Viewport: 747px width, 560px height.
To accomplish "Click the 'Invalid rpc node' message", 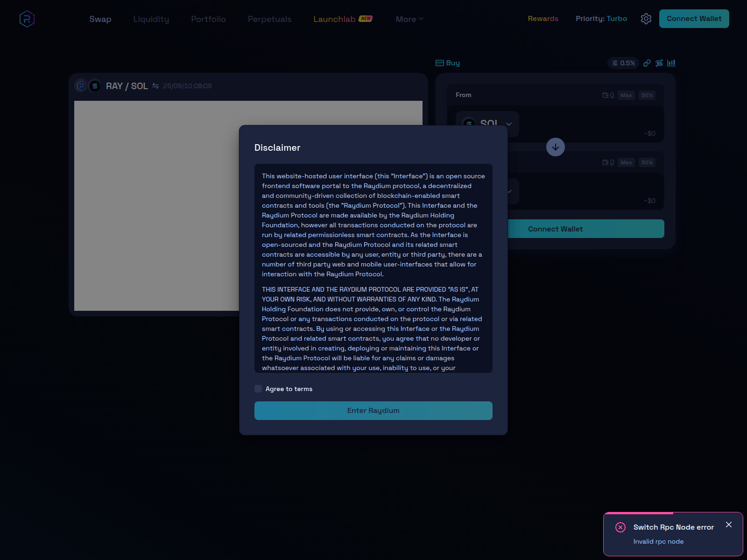I will (x=658, y=541).
